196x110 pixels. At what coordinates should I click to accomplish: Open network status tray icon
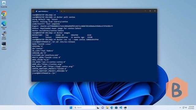(183, 108)
